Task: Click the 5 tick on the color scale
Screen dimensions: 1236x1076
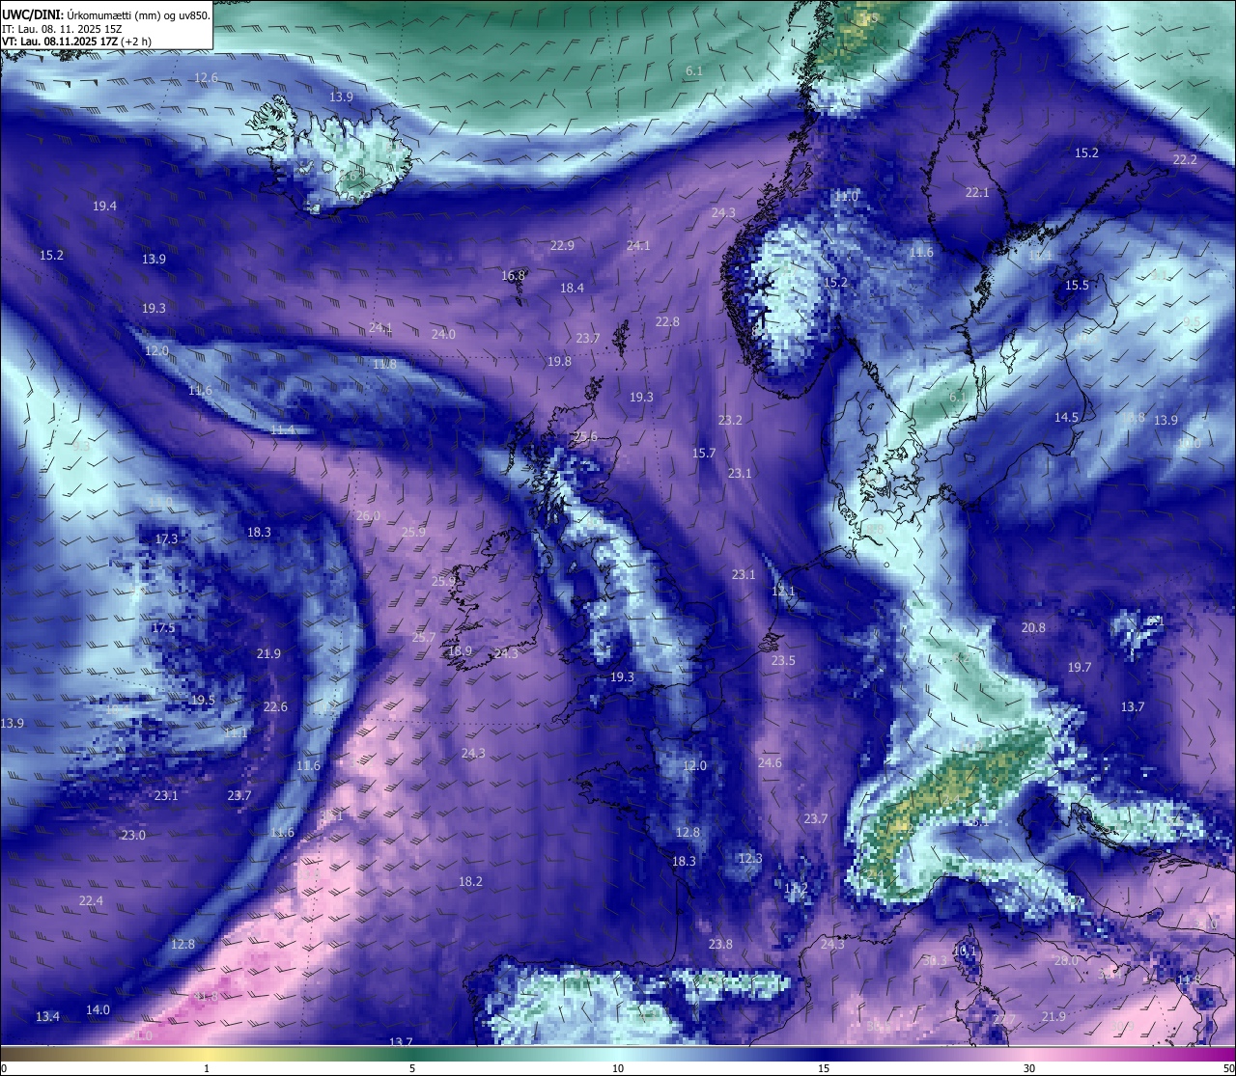Action: point(412,1068)
